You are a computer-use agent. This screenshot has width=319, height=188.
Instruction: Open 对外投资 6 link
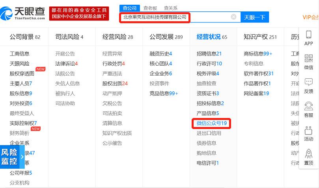coord(21,103)
